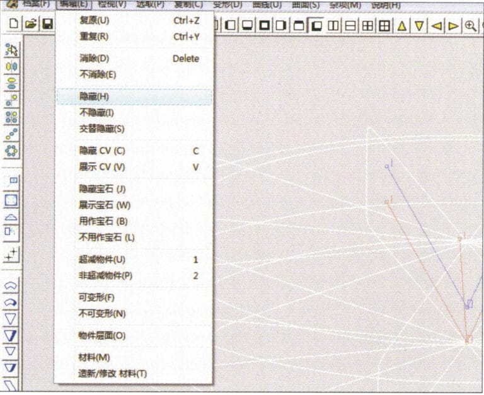Select 不隐藏(I) unhide entry
This screenshot has width=484, height=395.
pos(134,112)
